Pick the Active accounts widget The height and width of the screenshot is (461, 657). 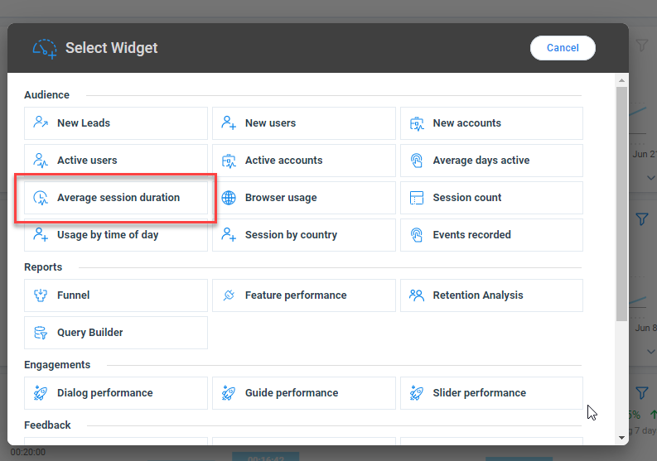[x=304, y=161]
